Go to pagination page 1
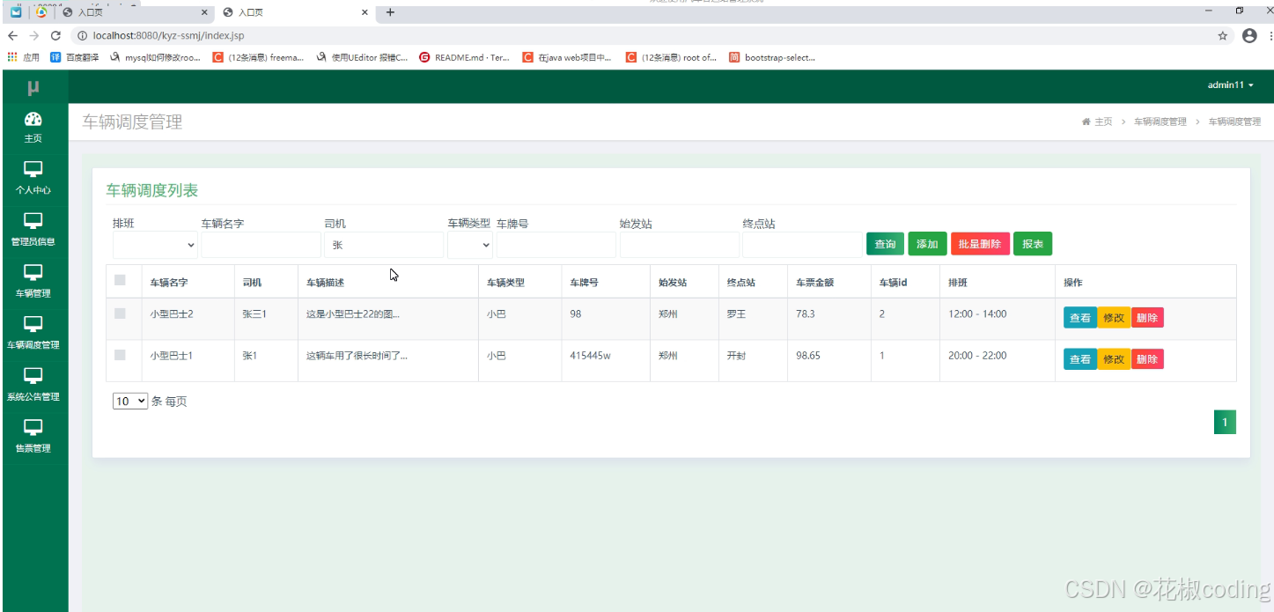The image size is (1274, 612). (x=1225, y=423)
